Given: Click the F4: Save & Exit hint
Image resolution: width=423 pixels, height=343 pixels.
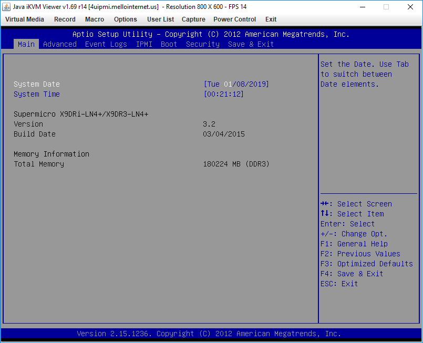Looking at the screenshot, I should coord(352,274).
